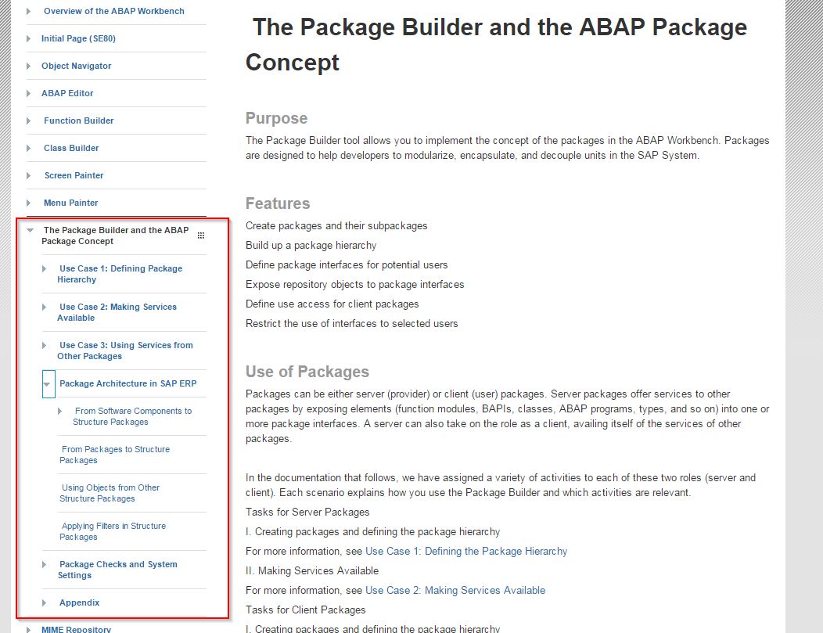Collapse Package Architecture in SAP ERP node
This screenshot has width=823, height=633.
click(x=48, y=384)
